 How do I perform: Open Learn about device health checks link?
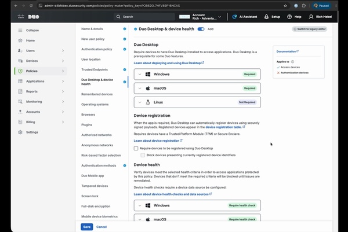tap(173, 194)
